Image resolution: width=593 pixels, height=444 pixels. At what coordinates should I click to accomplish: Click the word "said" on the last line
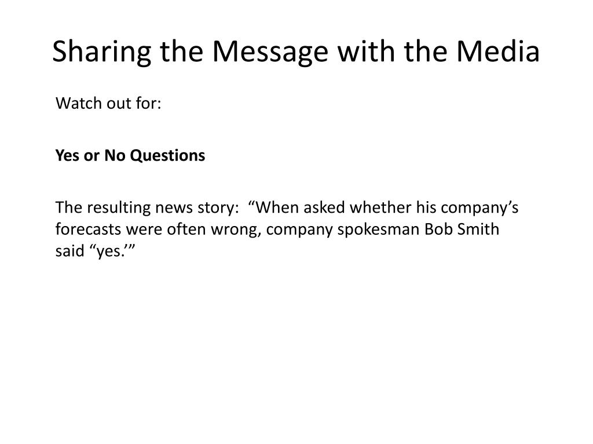tap(69, 251)
